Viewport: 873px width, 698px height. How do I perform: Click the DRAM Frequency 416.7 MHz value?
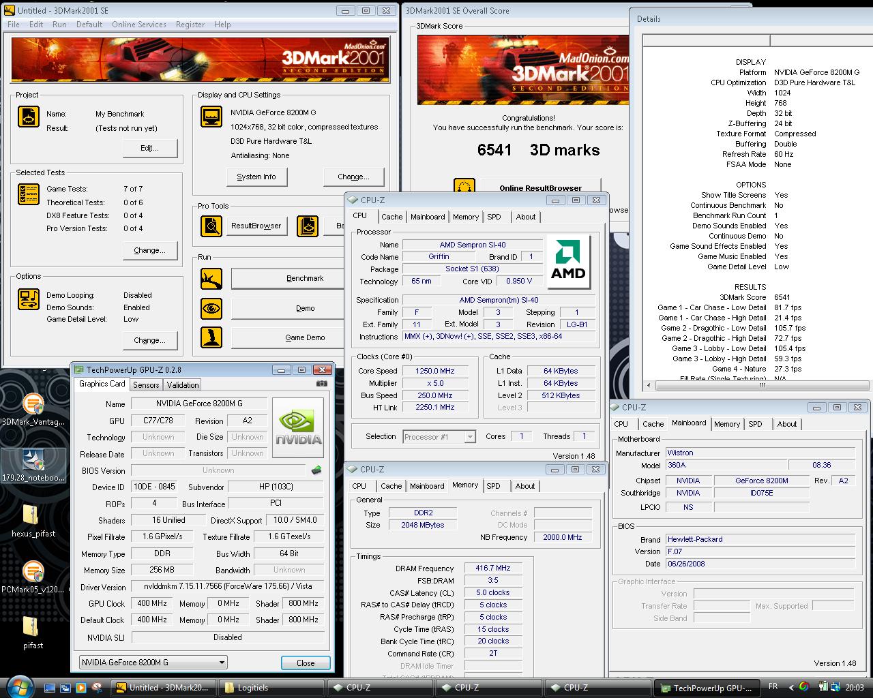pos(493,568)
